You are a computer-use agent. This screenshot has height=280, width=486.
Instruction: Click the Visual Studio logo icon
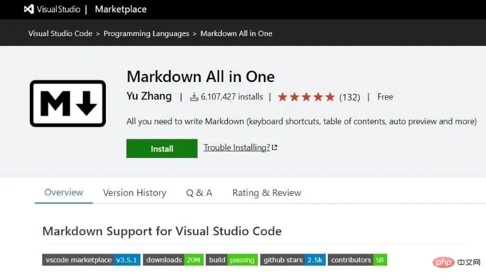point(29,9)
